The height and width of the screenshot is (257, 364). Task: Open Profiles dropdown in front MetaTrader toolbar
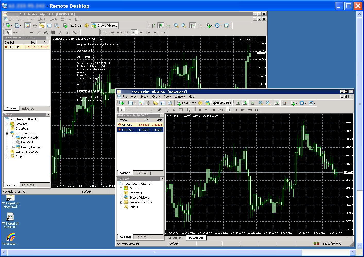(x=131, y=103)
